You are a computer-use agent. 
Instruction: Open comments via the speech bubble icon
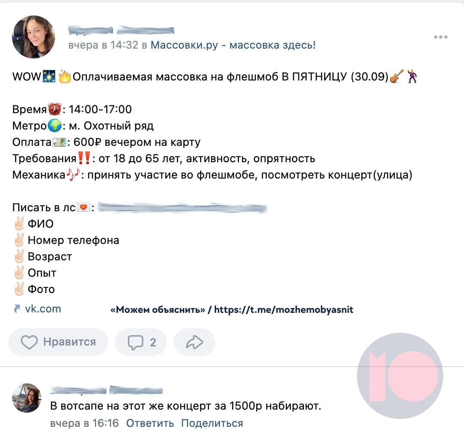pyautogui.click(x=135, y=343)
